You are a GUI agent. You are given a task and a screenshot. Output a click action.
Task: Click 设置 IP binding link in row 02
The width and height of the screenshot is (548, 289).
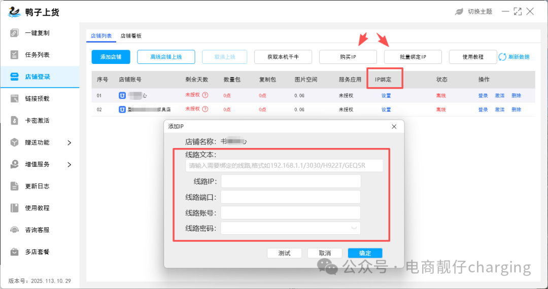[386, 110]
